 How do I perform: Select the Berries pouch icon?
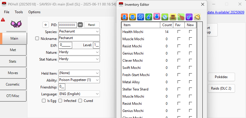click(x=149, y=17)
